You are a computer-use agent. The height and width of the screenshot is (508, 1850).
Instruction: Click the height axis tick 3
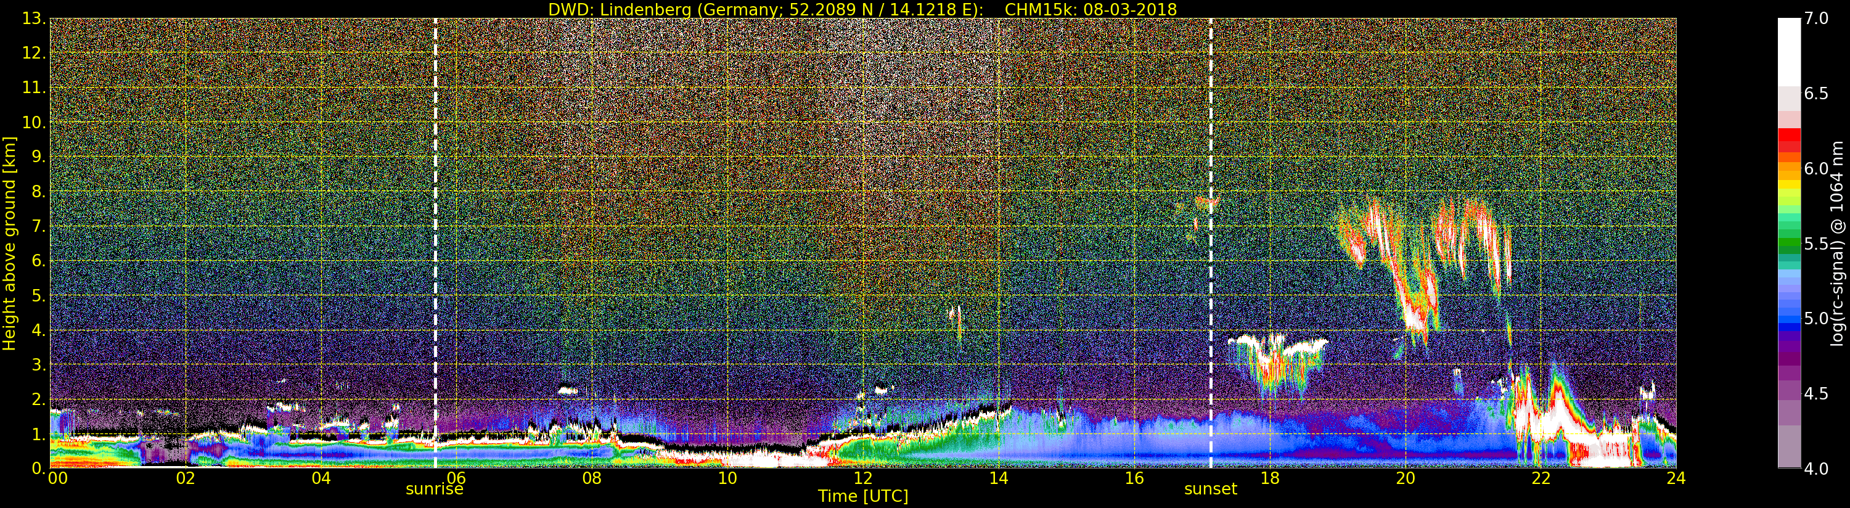click(x=38, y=364)
